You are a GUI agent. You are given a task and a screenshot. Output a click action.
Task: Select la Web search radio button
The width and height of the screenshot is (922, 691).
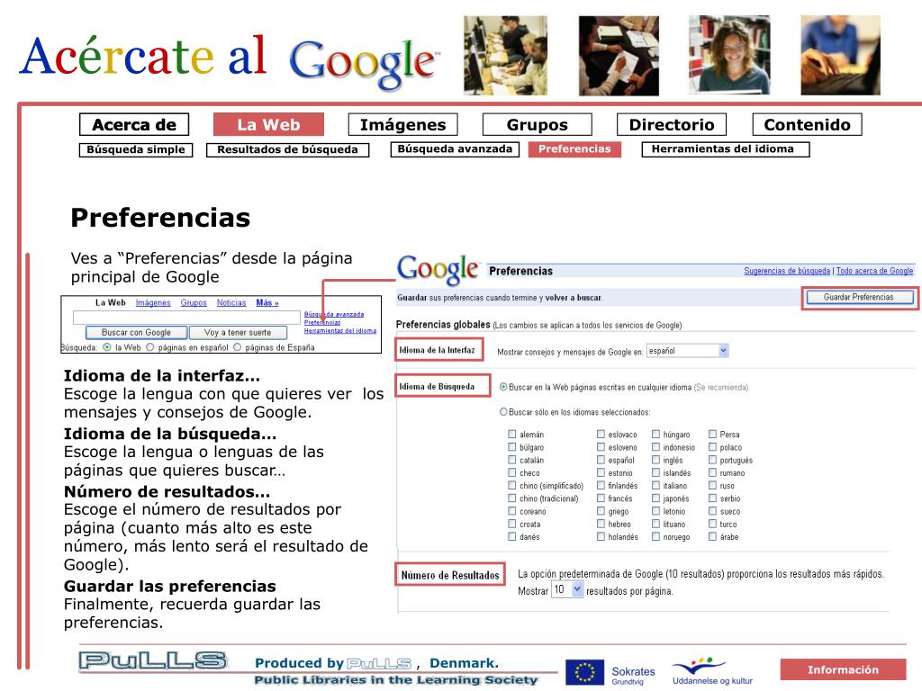tap(107, 347)
